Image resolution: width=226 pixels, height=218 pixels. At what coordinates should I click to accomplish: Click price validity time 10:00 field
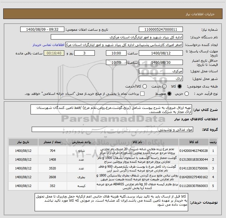[116, 63]
